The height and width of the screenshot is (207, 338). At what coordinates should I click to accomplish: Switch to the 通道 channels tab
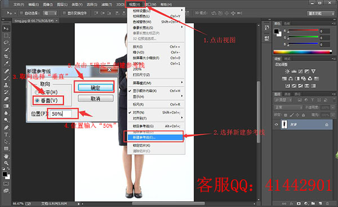tap(287, 94)
